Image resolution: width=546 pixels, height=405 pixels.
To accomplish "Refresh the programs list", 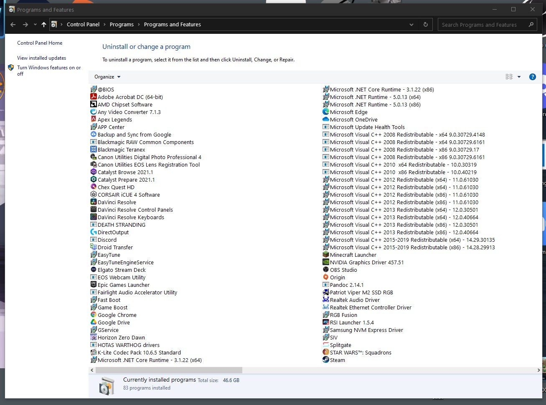I will click(426, 25).
